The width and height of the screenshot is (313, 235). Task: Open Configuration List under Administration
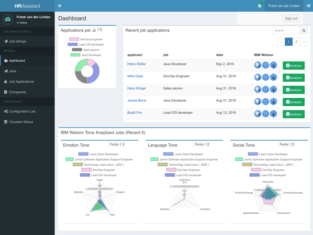click(x=27, y=111)
